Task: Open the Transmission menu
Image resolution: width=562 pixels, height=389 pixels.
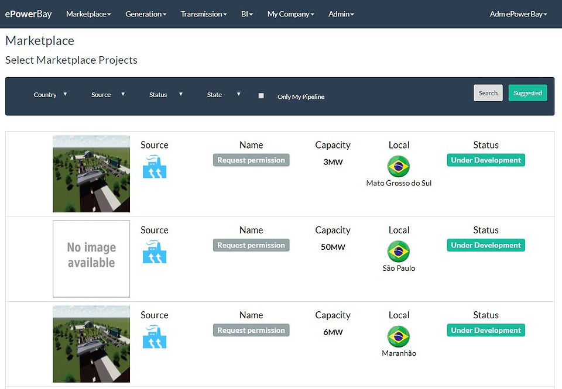Action: [204, 14]
